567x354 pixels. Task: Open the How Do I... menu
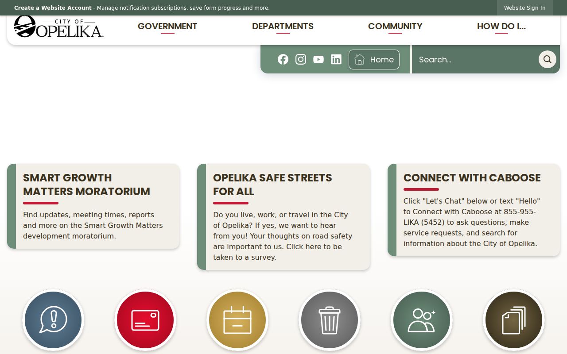click(501, 27)
